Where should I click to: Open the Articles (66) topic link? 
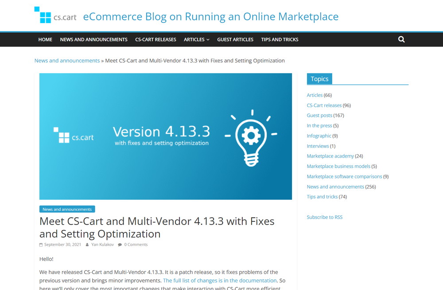tap(315, 95)
